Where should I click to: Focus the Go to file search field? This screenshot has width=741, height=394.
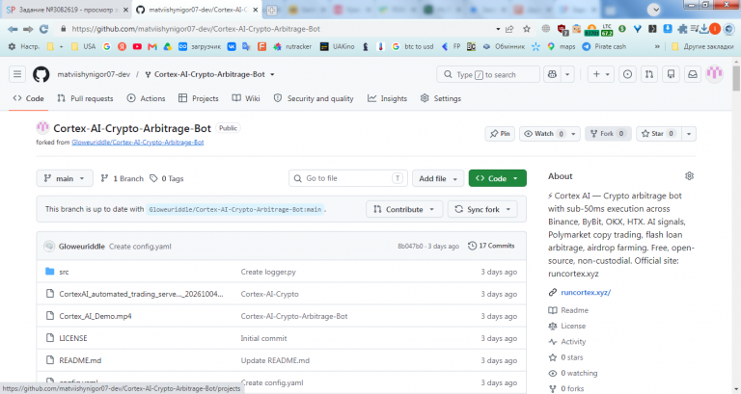347,178
